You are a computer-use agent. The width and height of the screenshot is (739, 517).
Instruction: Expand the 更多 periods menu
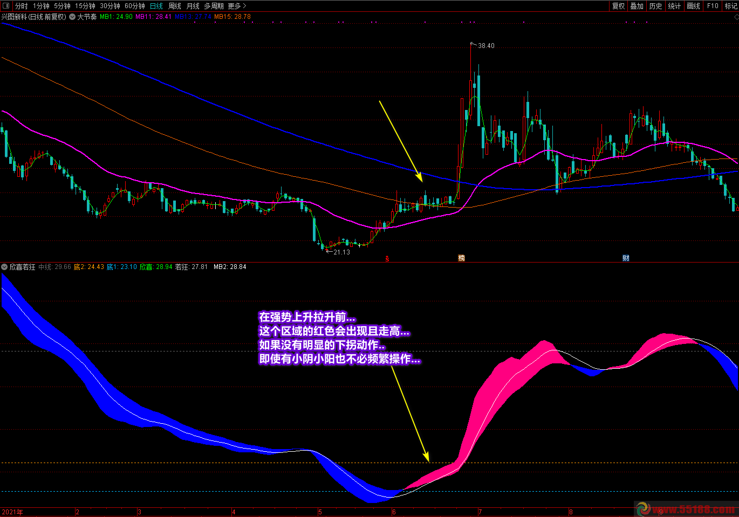click(x=237, y=6)
